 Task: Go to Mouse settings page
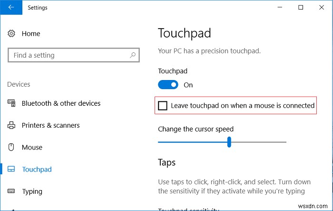tap(32, 147)
